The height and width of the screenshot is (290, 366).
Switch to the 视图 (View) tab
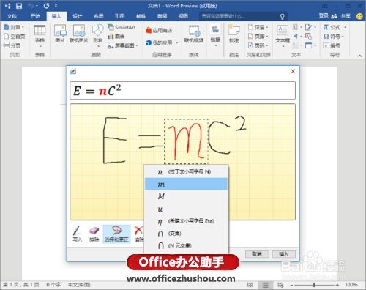coord(183,16)
